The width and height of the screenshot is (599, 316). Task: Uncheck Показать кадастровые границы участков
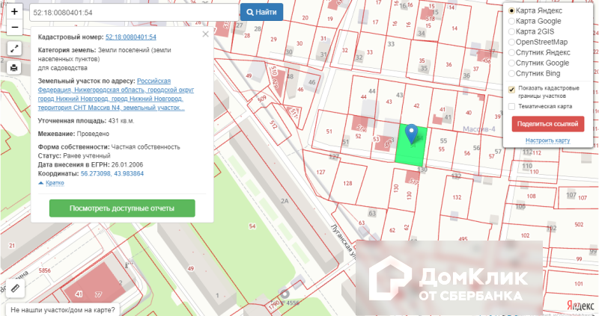512,90
